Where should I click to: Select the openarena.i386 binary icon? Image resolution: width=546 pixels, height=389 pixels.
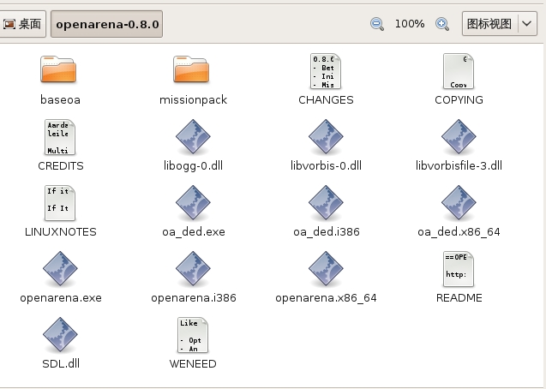pos(193,268)
